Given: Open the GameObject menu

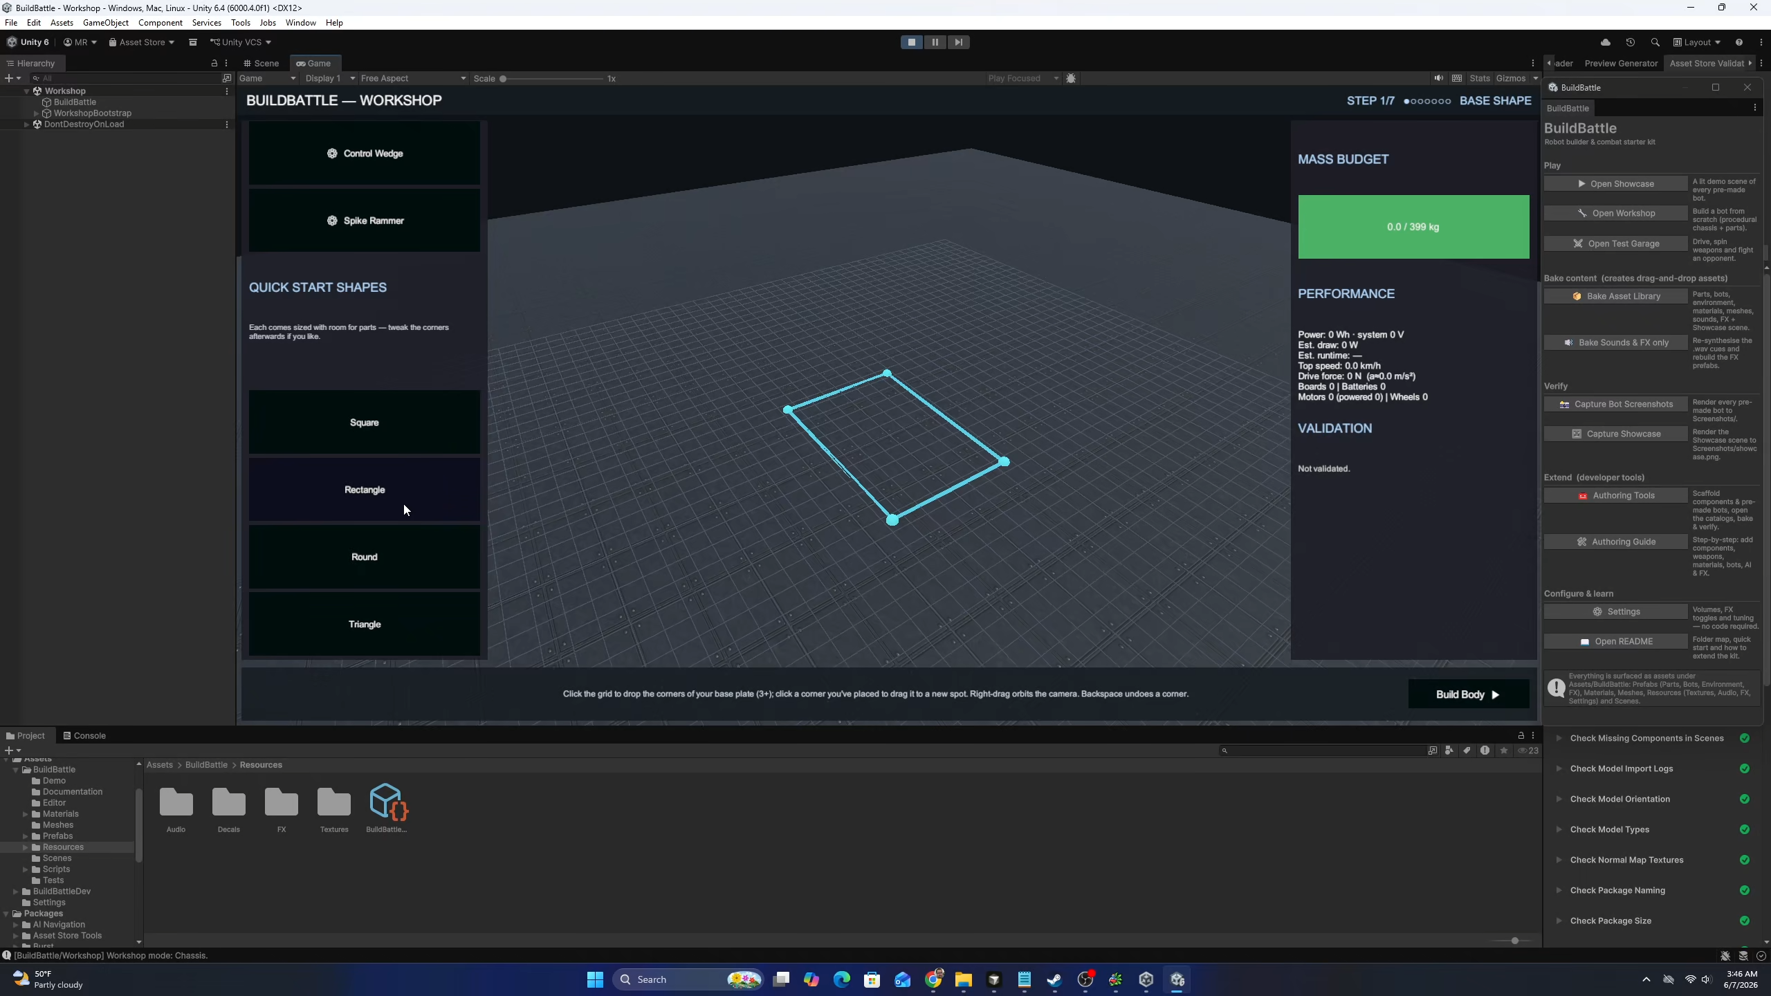Looking at the screenshot, I should tap(106, 23).
